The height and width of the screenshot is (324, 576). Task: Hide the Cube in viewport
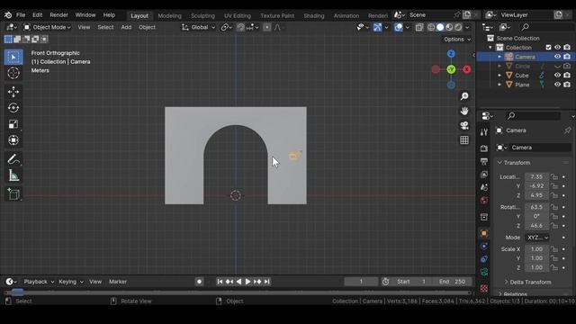point(558,76)
